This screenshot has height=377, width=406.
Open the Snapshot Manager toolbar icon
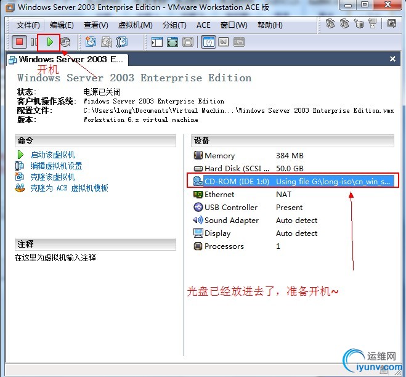122,42
